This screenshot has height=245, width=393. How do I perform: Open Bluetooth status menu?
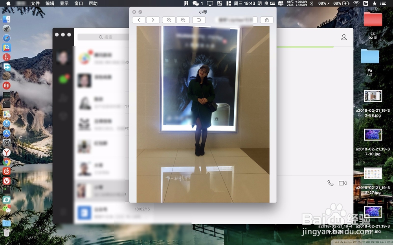(x=312, y=3)
